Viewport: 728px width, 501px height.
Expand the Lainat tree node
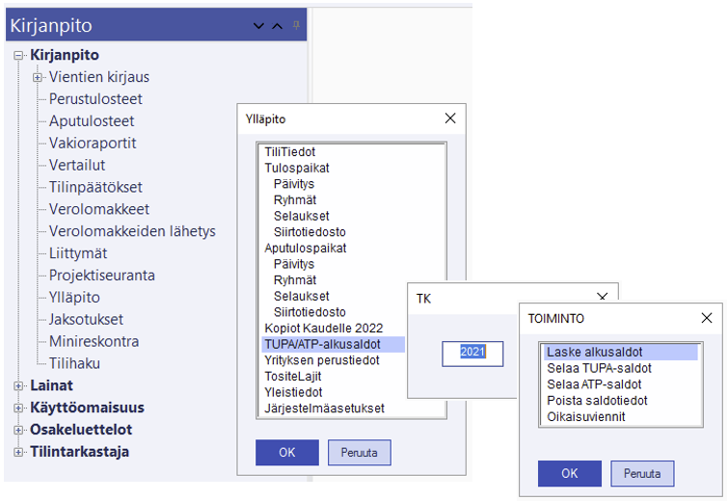pyautogui.click(x=18, y=385)
